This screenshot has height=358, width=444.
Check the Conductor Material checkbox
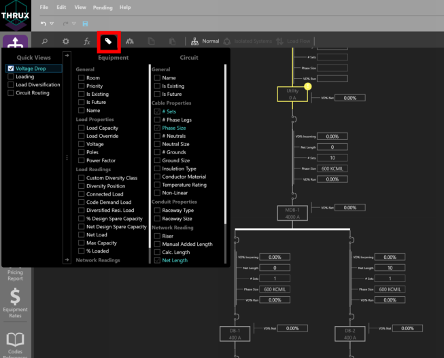(158, 177)
